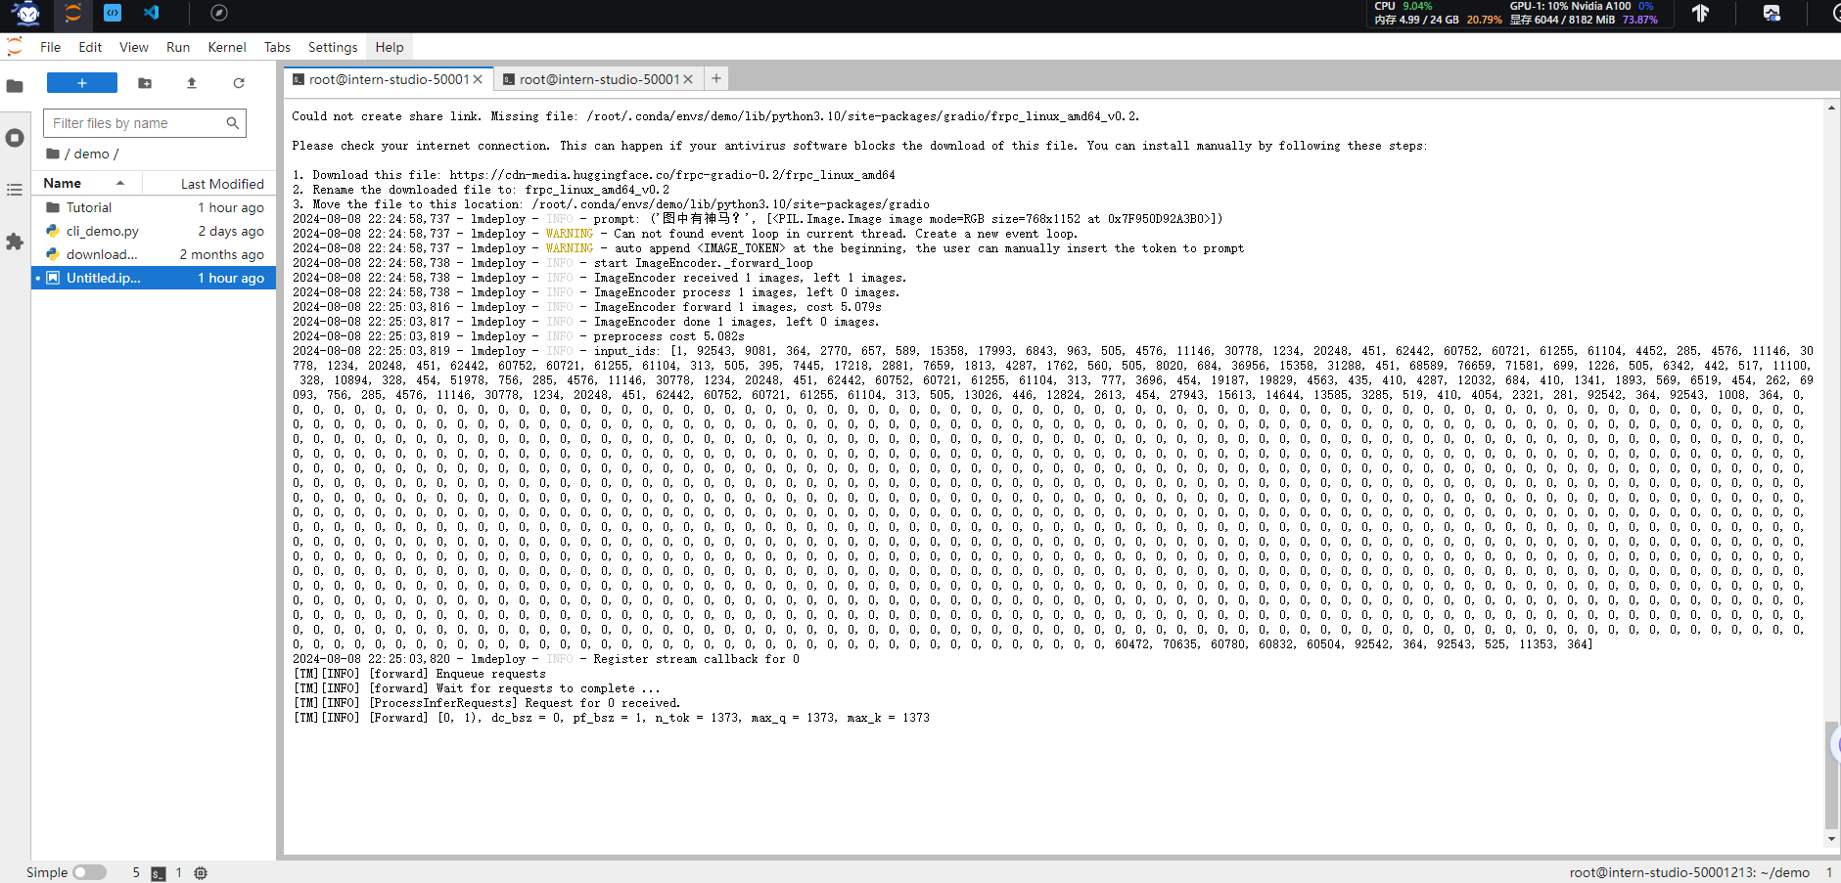
Task: Click the huggingface frpc download URL text
Action: pyautogui.click(x=672, y=175)
